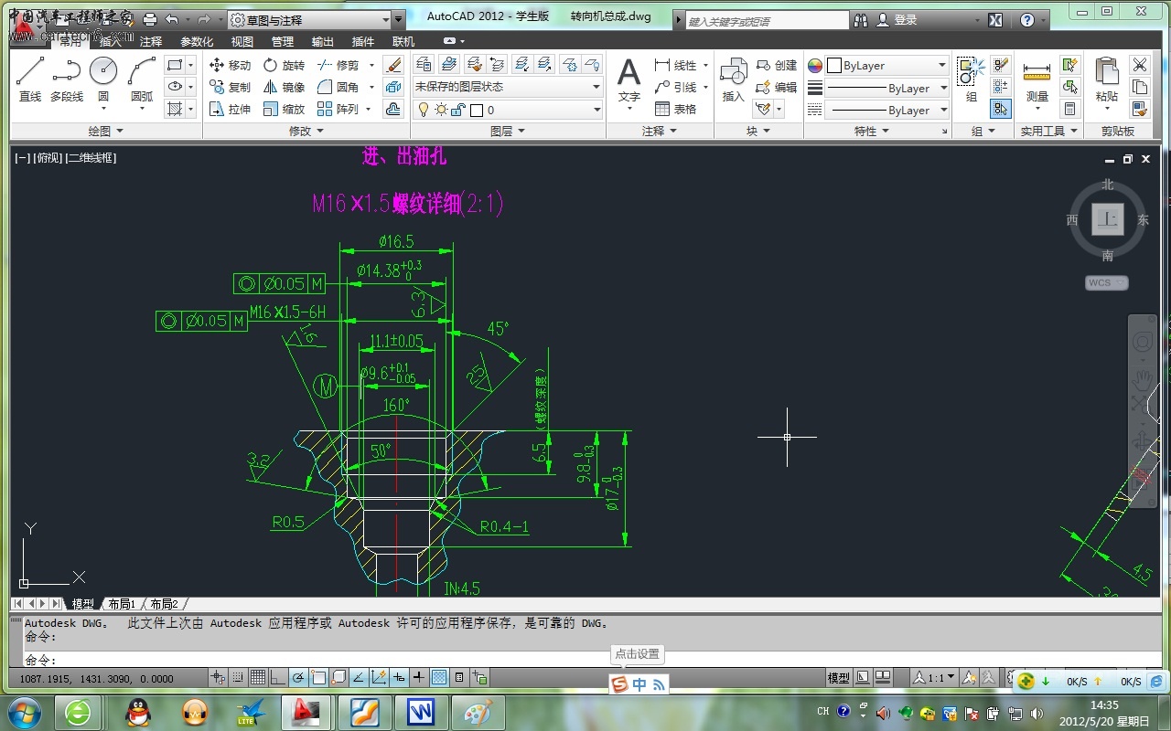1171x731 pixels.
Task: Open the 视图 ribbon tab
Action: [x=242, y=41]
